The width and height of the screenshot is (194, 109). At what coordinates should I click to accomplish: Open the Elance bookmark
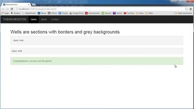42,13
